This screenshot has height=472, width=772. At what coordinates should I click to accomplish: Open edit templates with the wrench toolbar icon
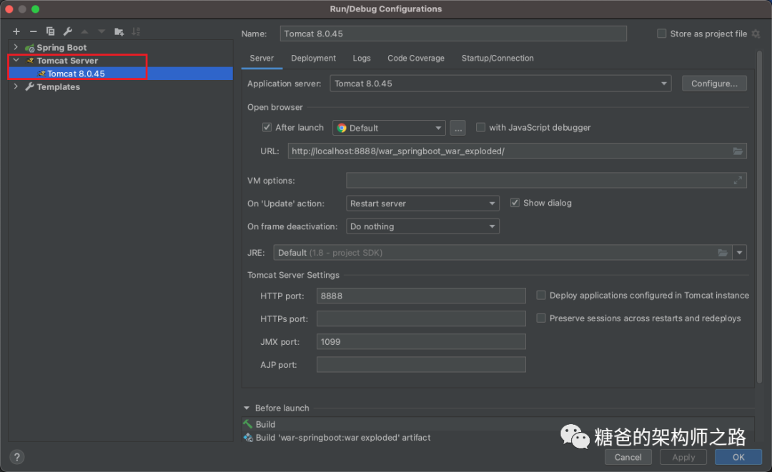click(67, 31)
